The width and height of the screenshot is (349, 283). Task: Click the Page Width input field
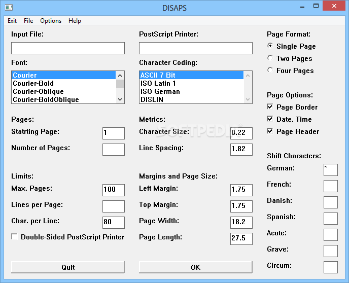(x=241, y=223)
